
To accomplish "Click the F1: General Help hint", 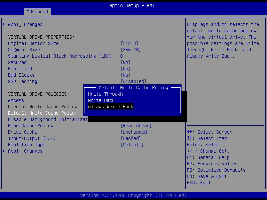I will point(208,157).
